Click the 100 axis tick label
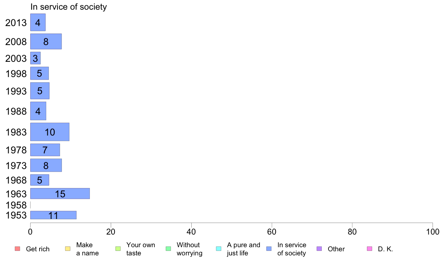This screenshot has width=443, height=274. [x=433, y=232]
